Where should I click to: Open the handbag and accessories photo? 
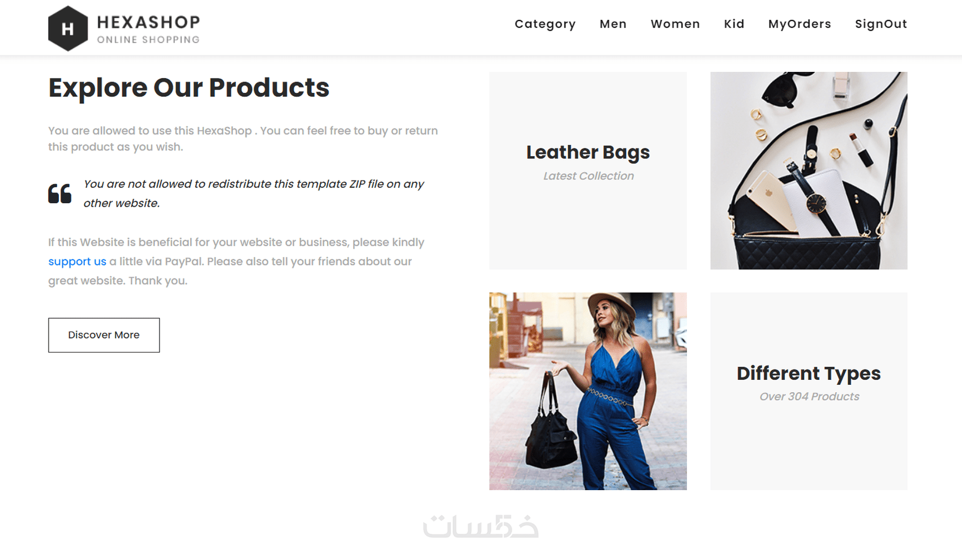(x=809, y=170)
